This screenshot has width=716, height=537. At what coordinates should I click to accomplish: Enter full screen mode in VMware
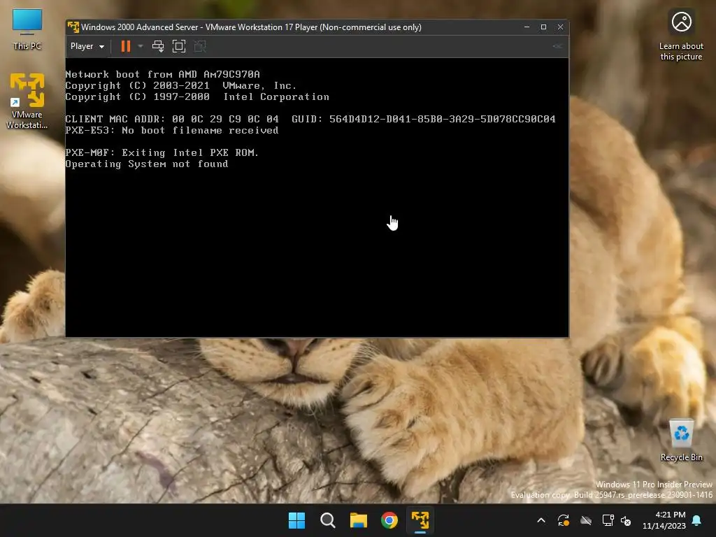click(179, 46)
